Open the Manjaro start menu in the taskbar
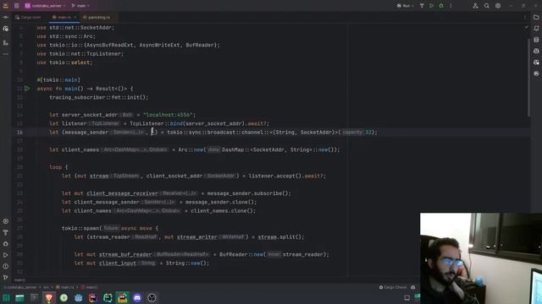The image size is (542, 304). click(x=6, y=298)
